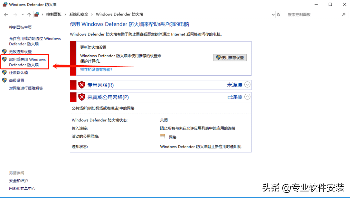Click red shield icon for 专用网络(R)
The width and height of the screenshot is (350, 198).
coord(82,85)
